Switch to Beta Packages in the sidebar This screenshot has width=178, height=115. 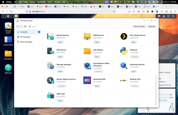(x=26, y=42)
